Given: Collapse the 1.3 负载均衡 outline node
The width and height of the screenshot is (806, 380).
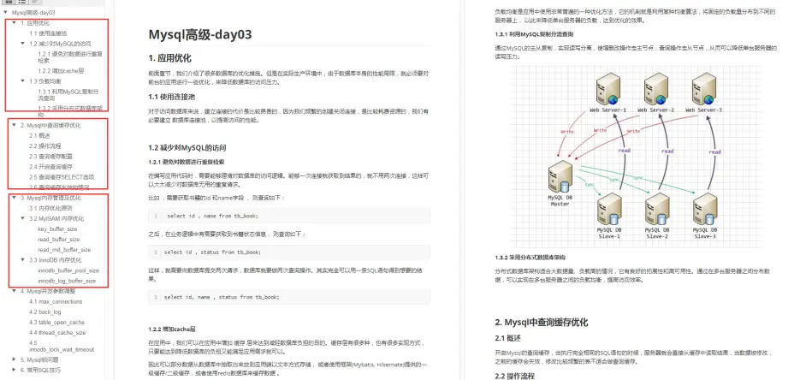Looking at the screenshot, I should 22,80.
